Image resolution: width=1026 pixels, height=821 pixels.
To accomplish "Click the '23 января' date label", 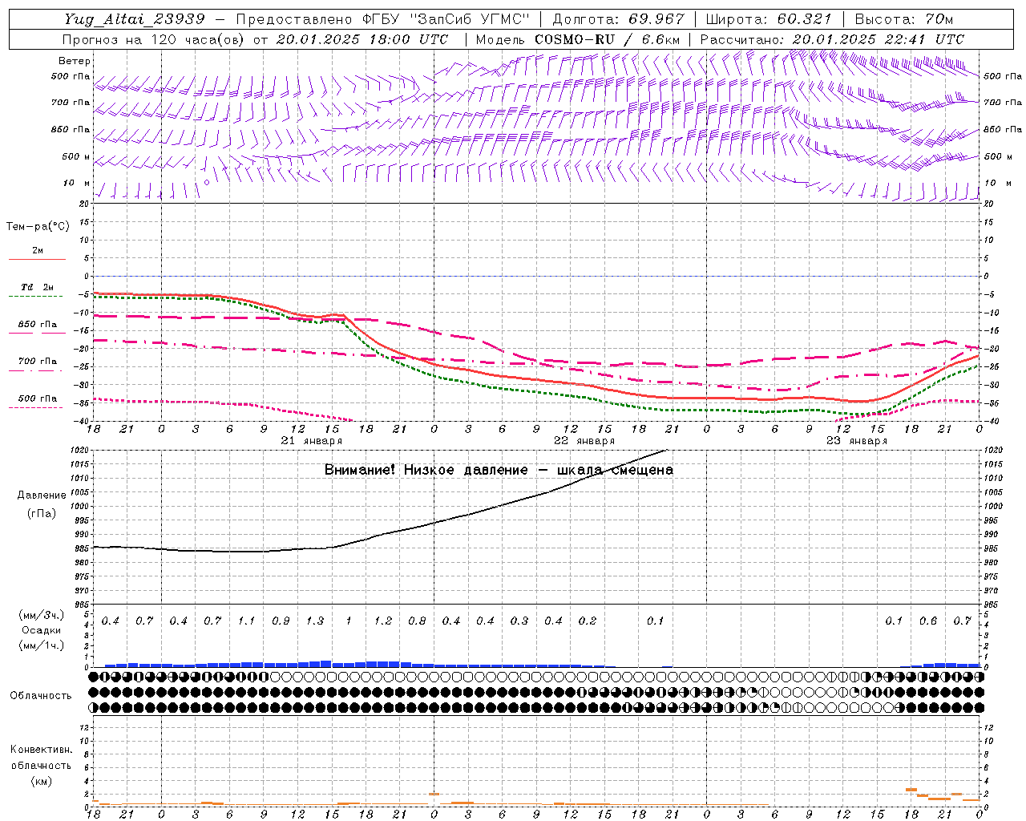I will point(856,441).
